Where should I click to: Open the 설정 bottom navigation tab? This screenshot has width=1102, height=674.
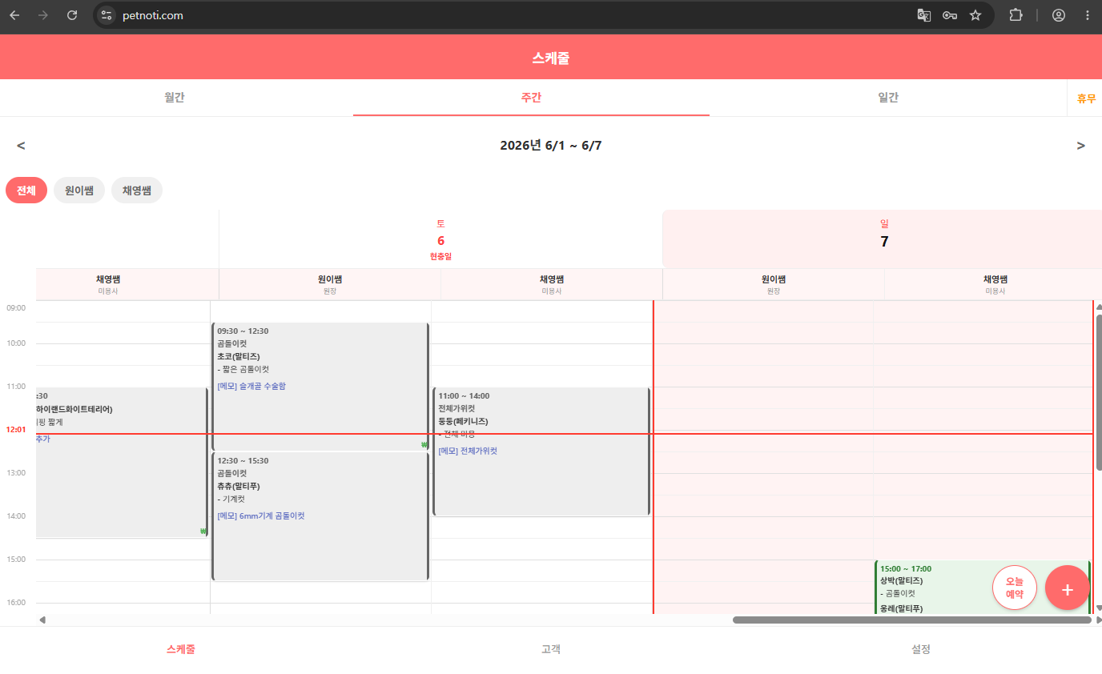tap(921, 649)
